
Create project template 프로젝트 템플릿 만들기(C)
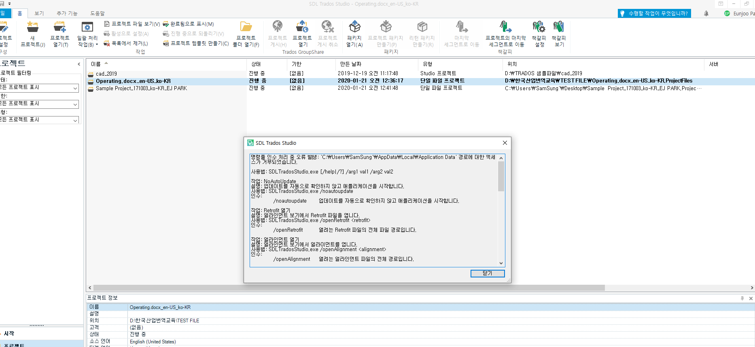[x=196, y=43]
